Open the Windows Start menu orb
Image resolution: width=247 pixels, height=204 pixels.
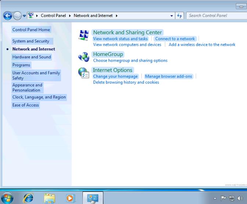[7, 198]
